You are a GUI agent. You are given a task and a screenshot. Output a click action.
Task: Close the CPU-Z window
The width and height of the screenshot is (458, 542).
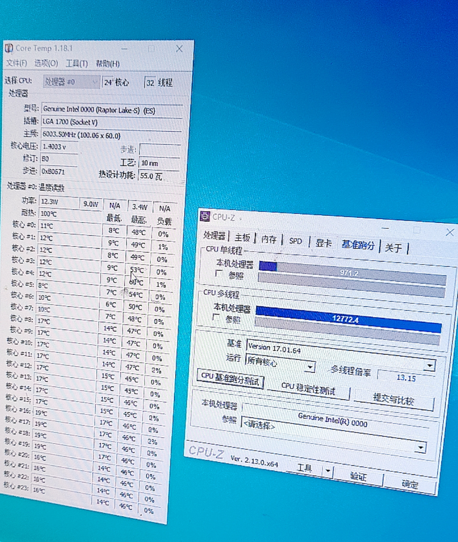coord(449,232)
